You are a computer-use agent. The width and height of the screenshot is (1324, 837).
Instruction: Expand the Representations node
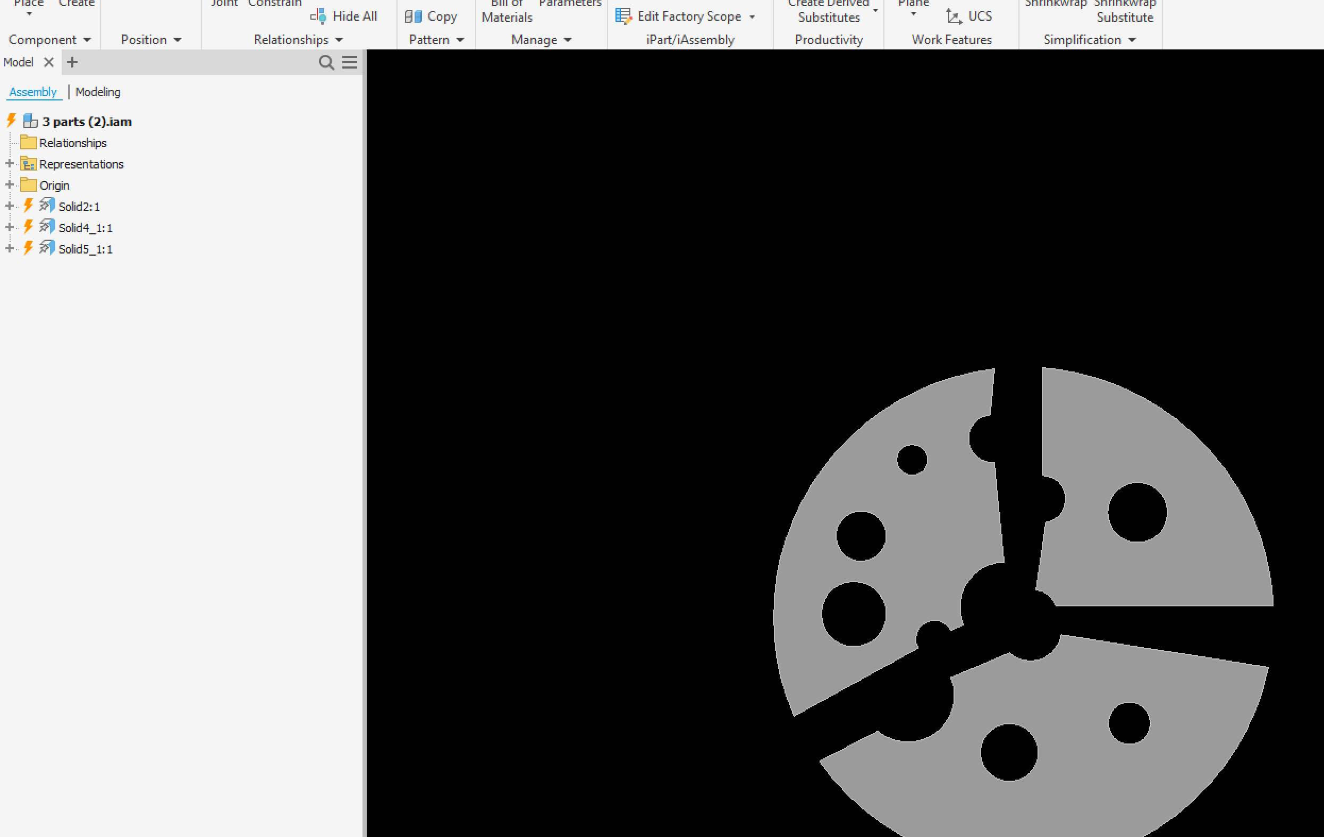click(10, 163)
